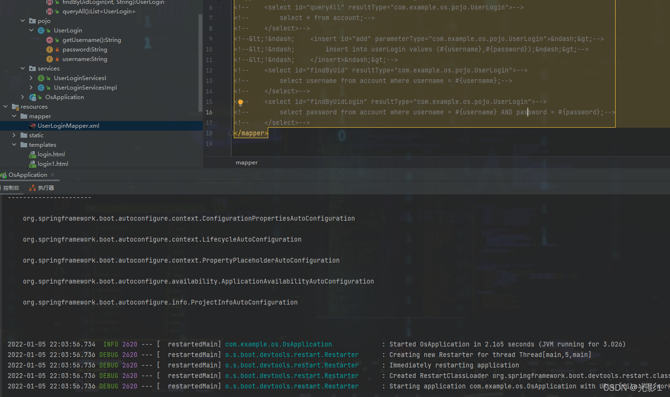Expand the UserLoginServicesImpl node

(x=31, y=88)
